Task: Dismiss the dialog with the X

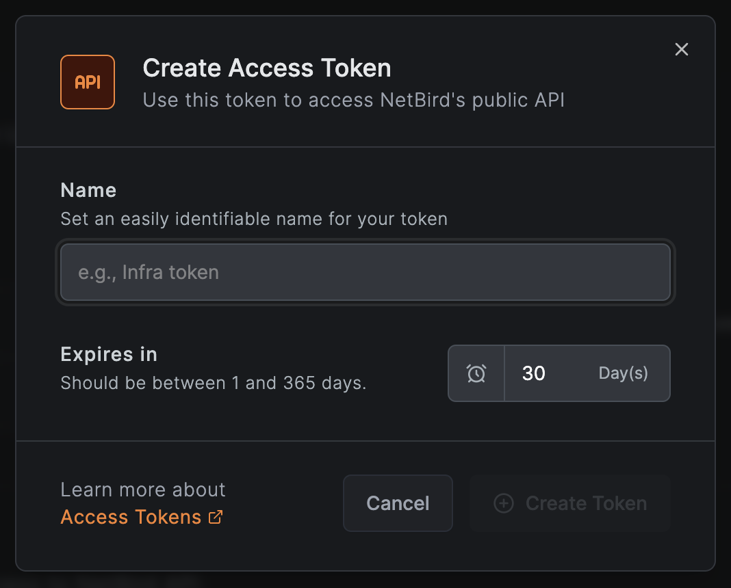Action: tap(682, 49)
